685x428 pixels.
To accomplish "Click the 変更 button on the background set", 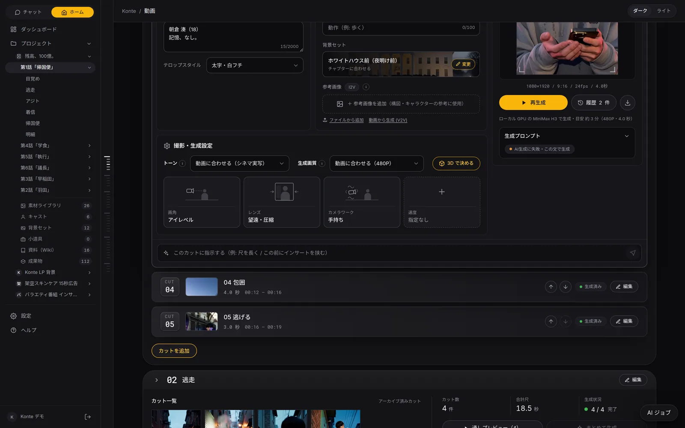I will (x=463, y=64).
